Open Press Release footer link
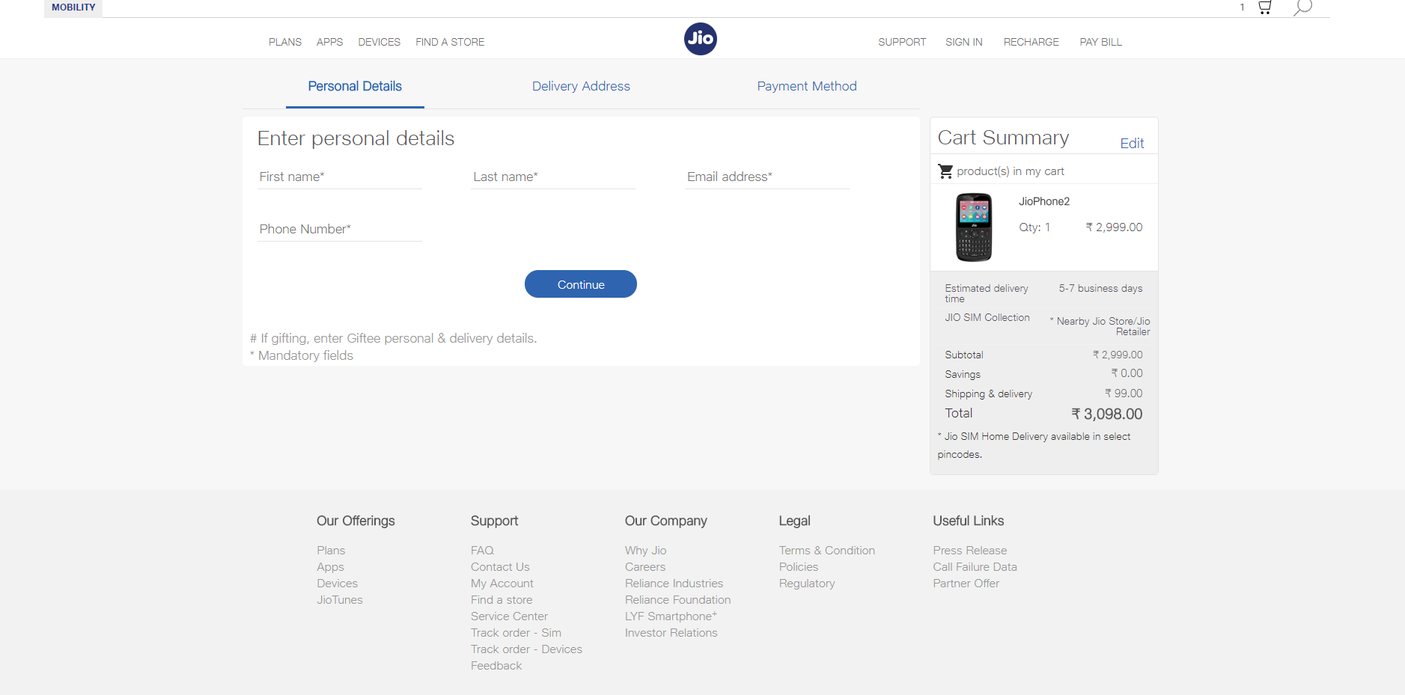The width and height of the screenshot is (1405, 695). point(969,550)
